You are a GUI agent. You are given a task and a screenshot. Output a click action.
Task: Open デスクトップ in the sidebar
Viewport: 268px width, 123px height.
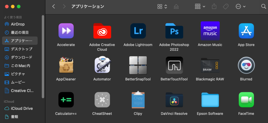20,49
